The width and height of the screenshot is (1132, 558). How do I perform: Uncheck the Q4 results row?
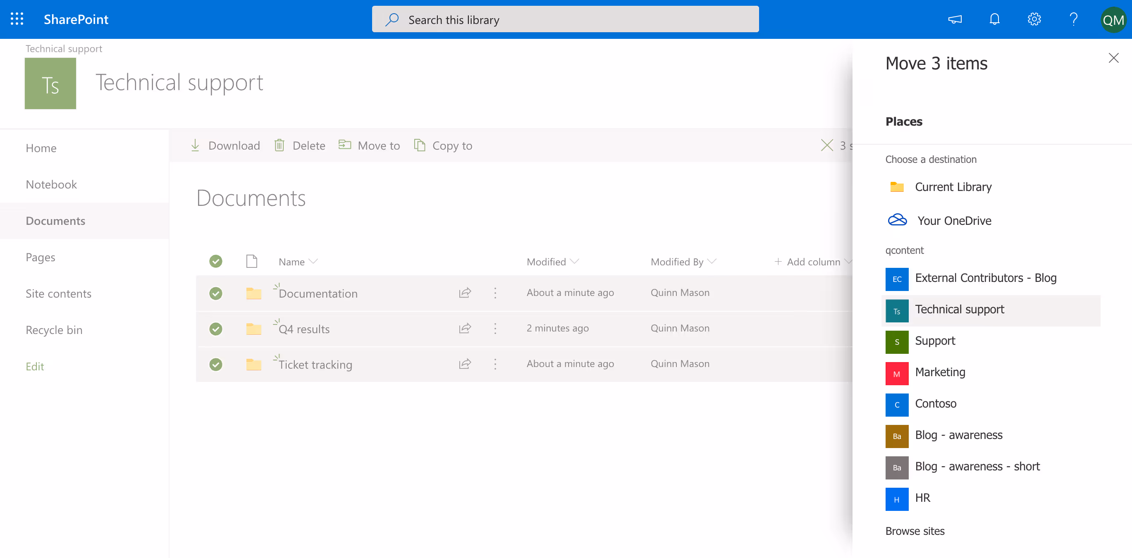[x=215, y=329]
